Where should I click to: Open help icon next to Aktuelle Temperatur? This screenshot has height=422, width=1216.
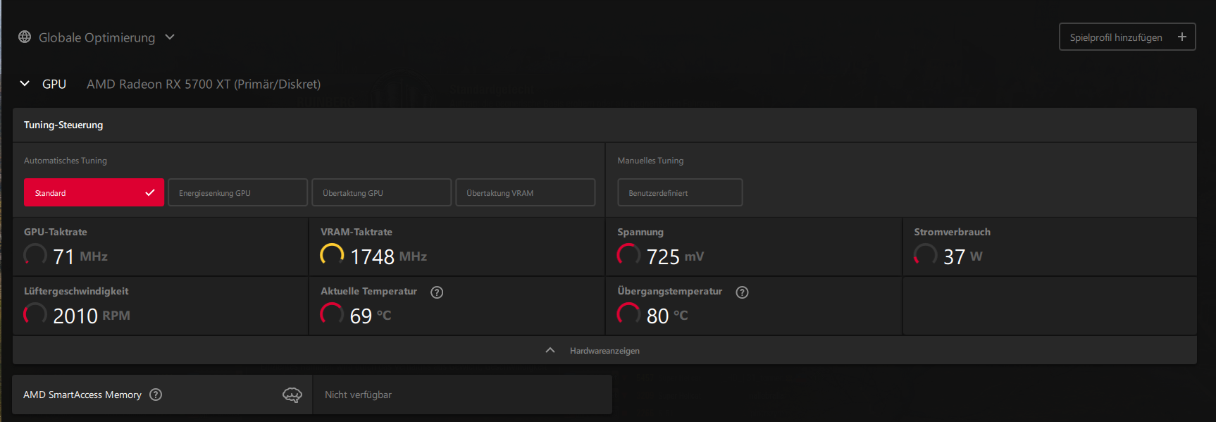pyautogui.click(x=437, y=292)
